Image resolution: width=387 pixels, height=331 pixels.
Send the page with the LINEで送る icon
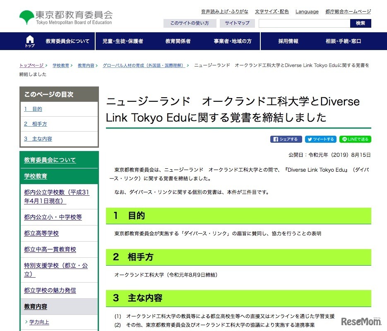(x=355, y=139)
